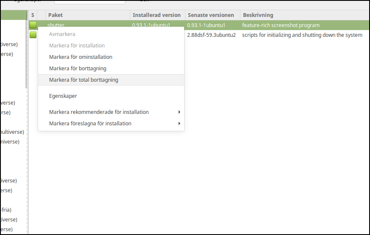Image resolution: width=370 pixels, height=235 pixels.
Task: Select row with version 2.88dsf-59.3ubuntu2
Action: [211, 35]
